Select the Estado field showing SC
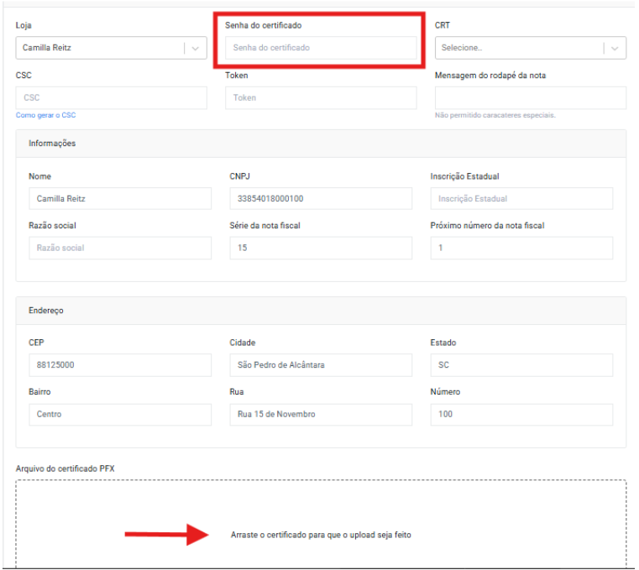Screen dimensions: 639x570 pyautogui.click(x=521, y=365)
